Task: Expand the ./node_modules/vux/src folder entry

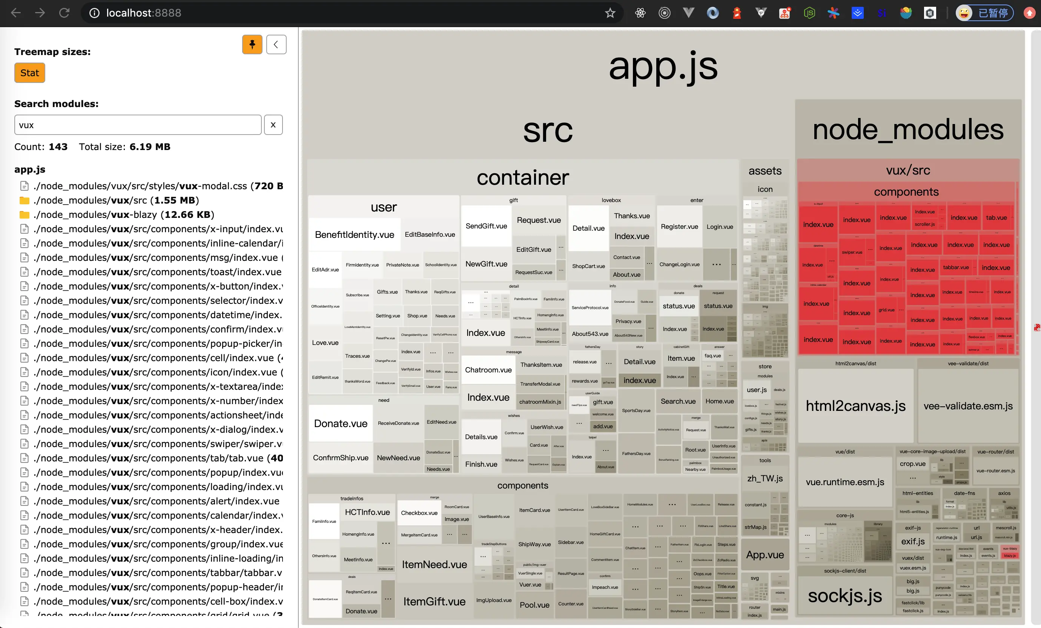Action: click(x=116, y=200)
